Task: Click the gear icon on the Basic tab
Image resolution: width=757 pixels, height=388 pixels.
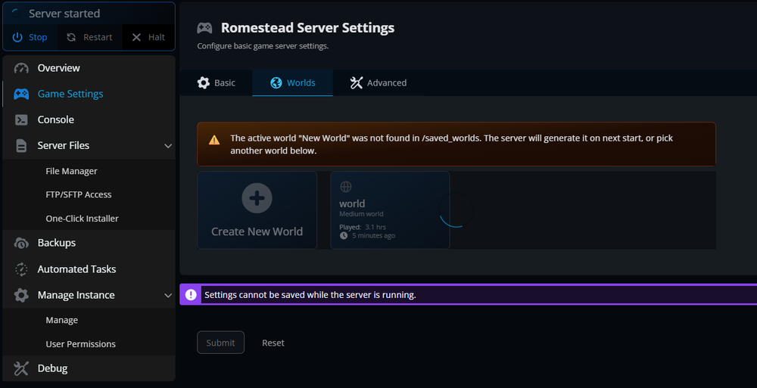Action: point(204,82)
